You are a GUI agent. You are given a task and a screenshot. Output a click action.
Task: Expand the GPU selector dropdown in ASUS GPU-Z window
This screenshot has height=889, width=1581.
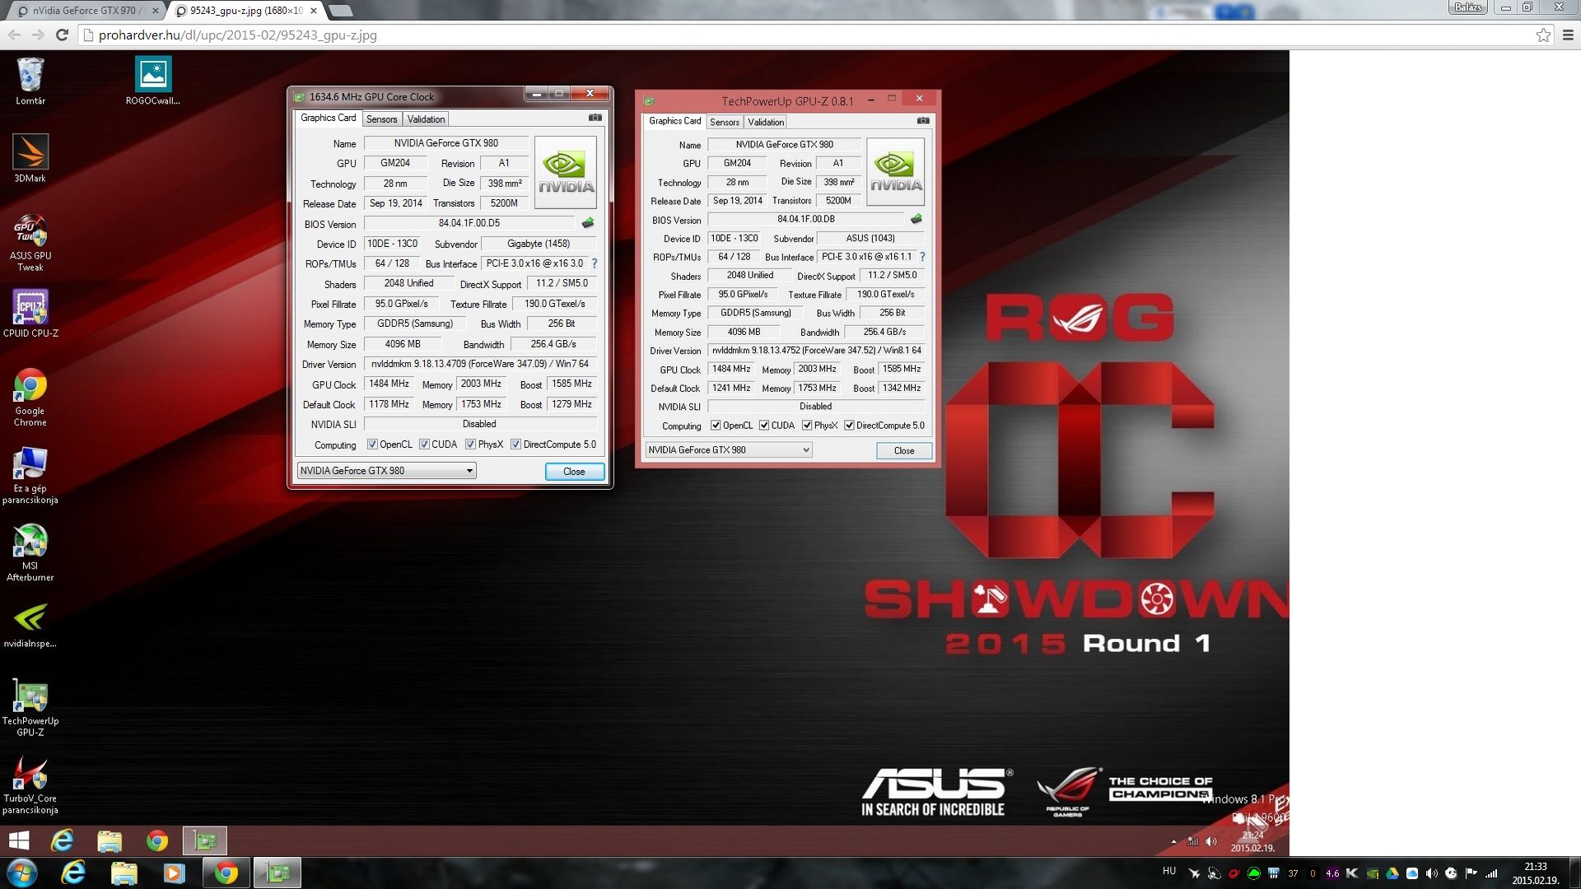pyautogui.click(x=729, y=449)
